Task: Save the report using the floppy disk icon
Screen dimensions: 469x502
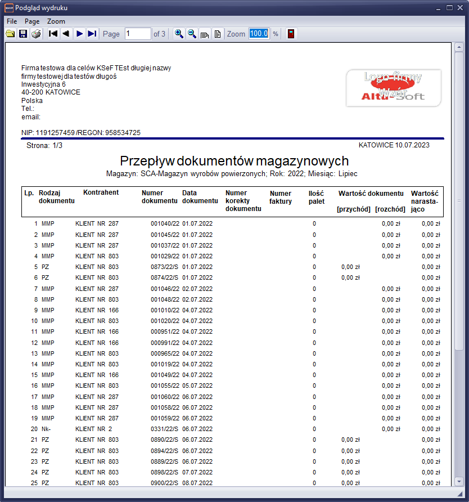Action: [23, 34]
